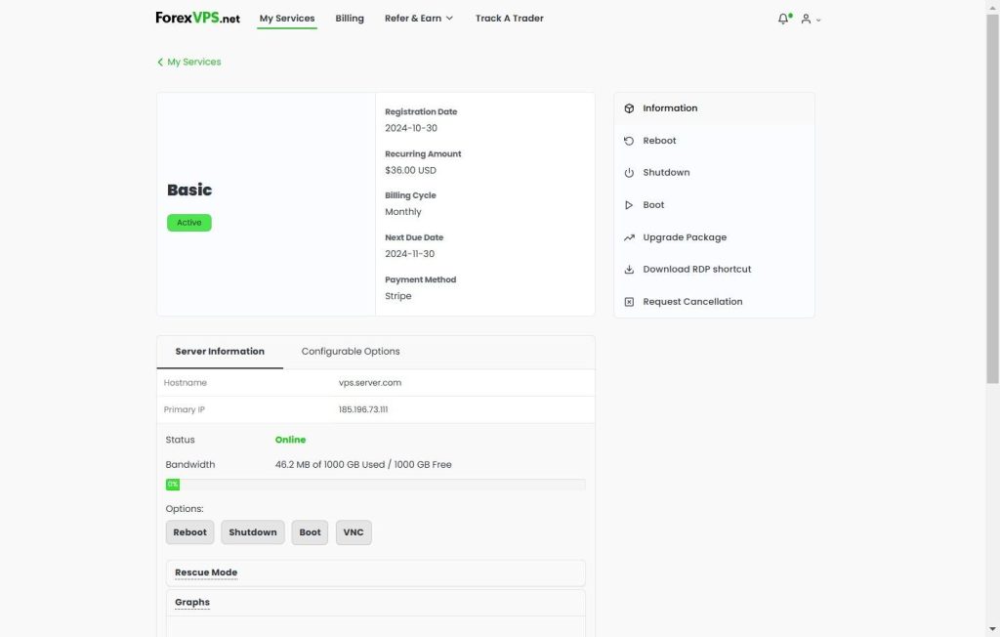Choose Shutdown from the side menu
The height and width of the screenshot is (637, 1000).
714,172
